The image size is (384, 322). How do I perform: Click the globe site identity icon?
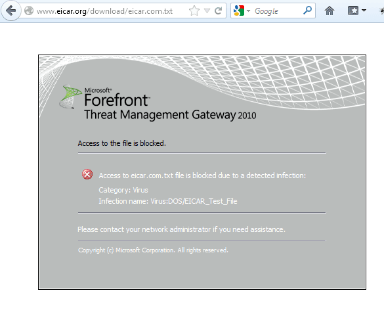coord(29,11)
